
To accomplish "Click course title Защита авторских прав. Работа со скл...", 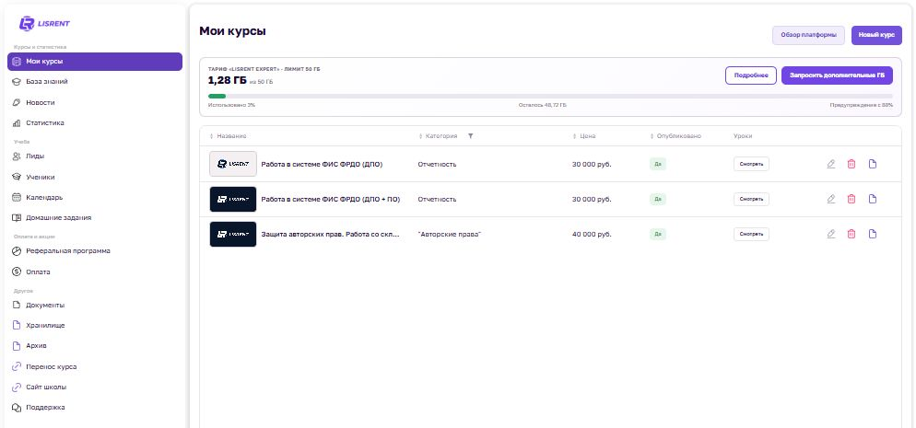I will click(x=331, y=235).
